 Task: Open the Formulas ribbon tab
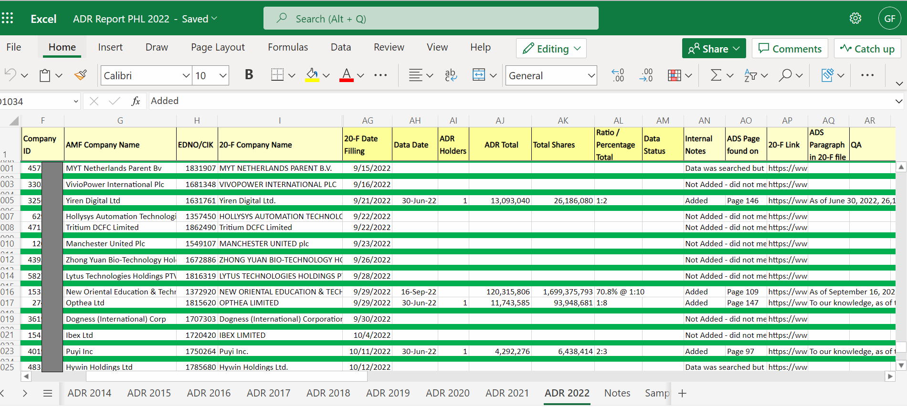pos(287,47)
